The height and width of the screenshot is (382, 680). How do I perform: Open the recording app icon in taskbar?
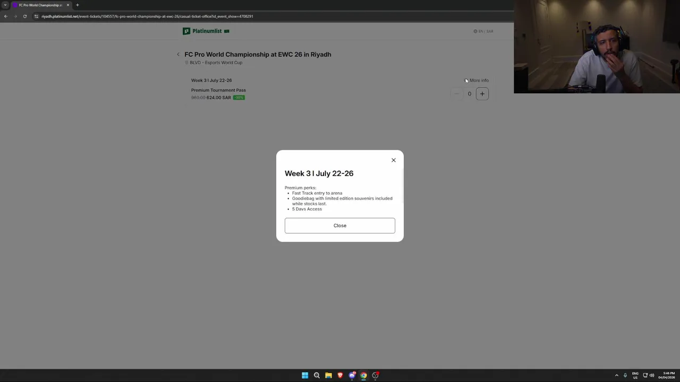click(375, 376)
